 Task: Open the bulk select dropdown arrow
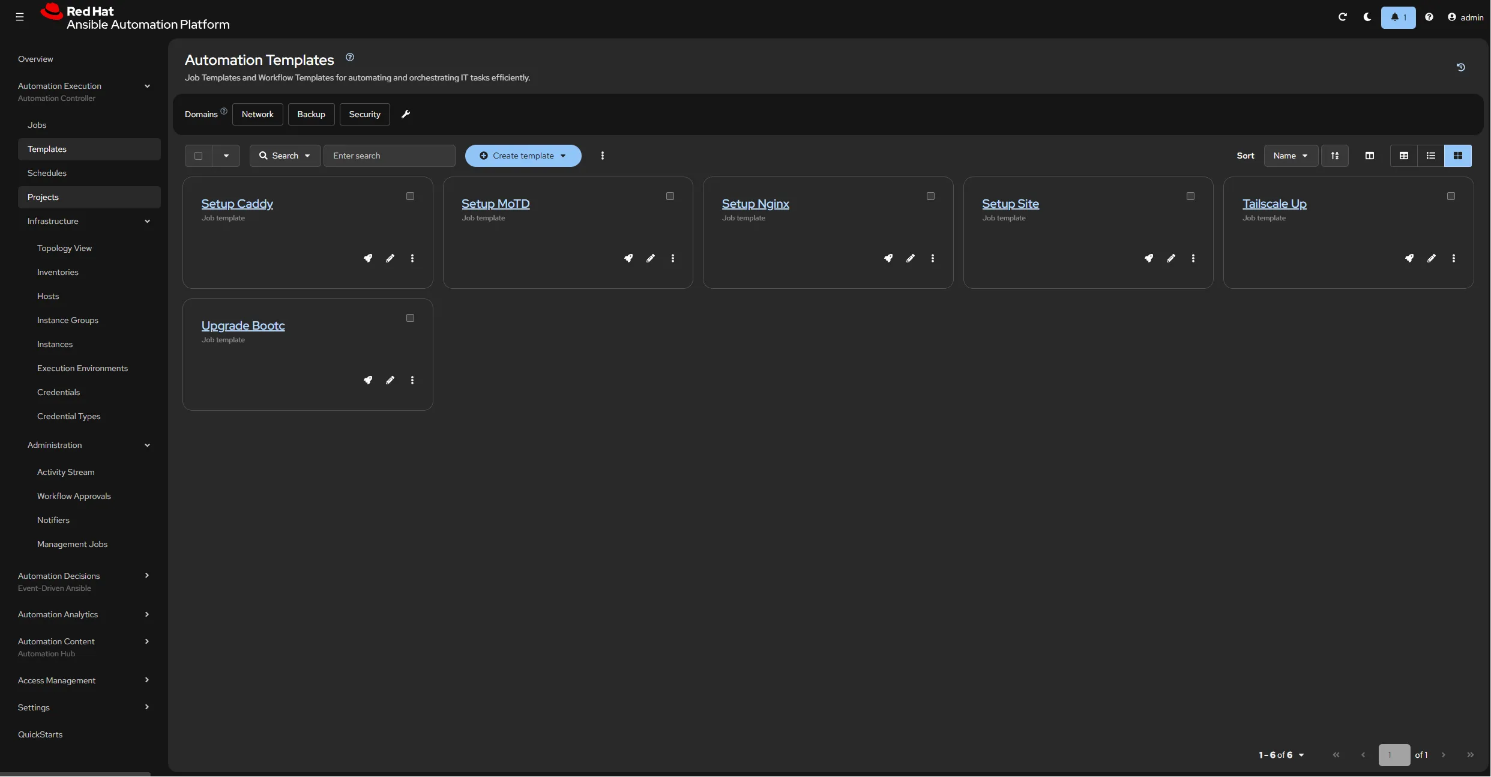(x=226, y=156)
